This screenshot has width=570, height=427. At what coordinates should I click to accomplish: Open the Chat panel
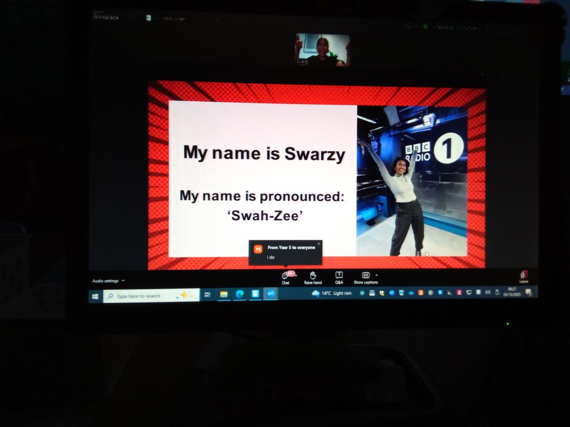tap(286, 276)
